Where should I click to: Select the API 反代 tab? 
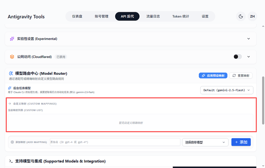tap(127, 16)
